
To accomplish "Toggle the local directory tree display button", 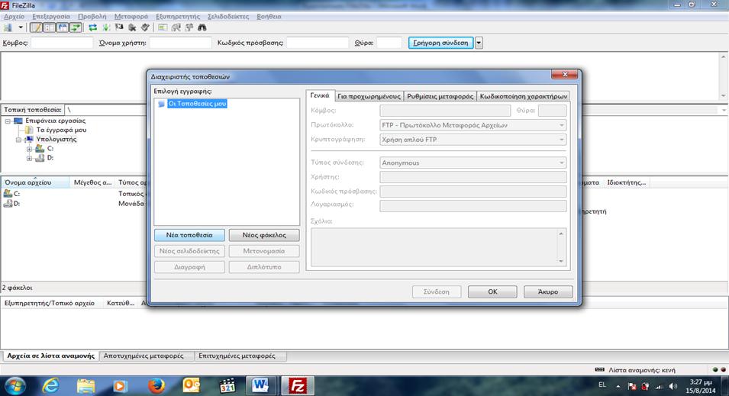I will click(x=49, y=28).
